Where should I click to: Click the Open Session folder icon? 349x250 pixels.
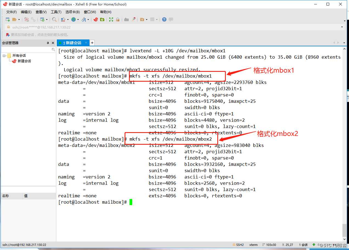tap(15, 19)
